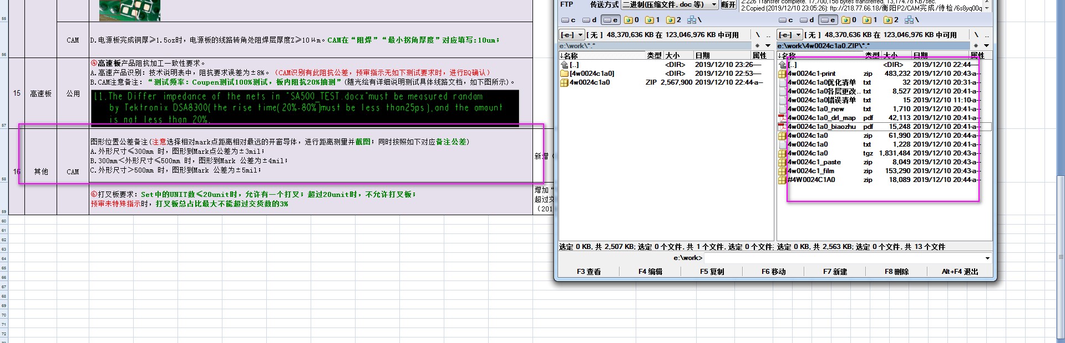Open FTP drive 1 in right panel
The image size is (1065, 343).
870,20
